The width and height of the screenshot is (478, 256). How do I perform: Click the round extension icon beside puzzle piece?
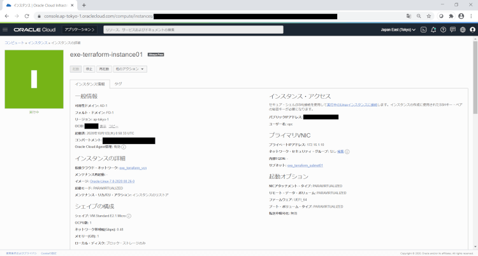tap(441, 16)
